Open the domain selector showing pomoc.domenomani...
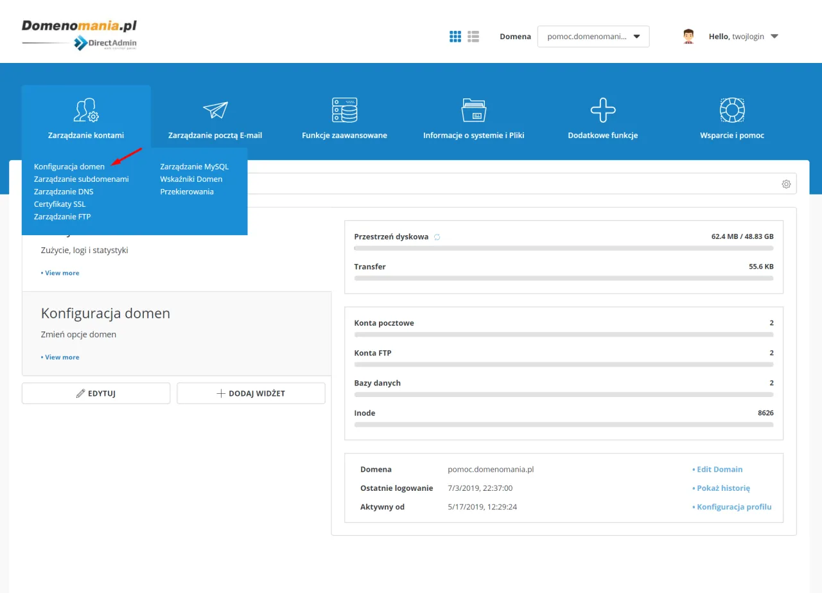The width and height of the screenshot is (822, 593). pyautogui.click(x=584, y=37)
